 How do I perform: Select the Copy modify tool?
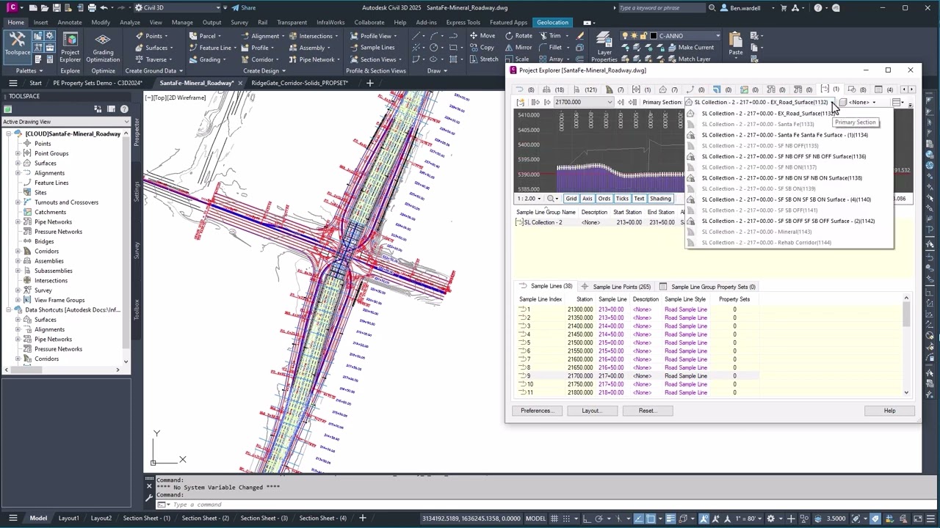click(481, 48)
